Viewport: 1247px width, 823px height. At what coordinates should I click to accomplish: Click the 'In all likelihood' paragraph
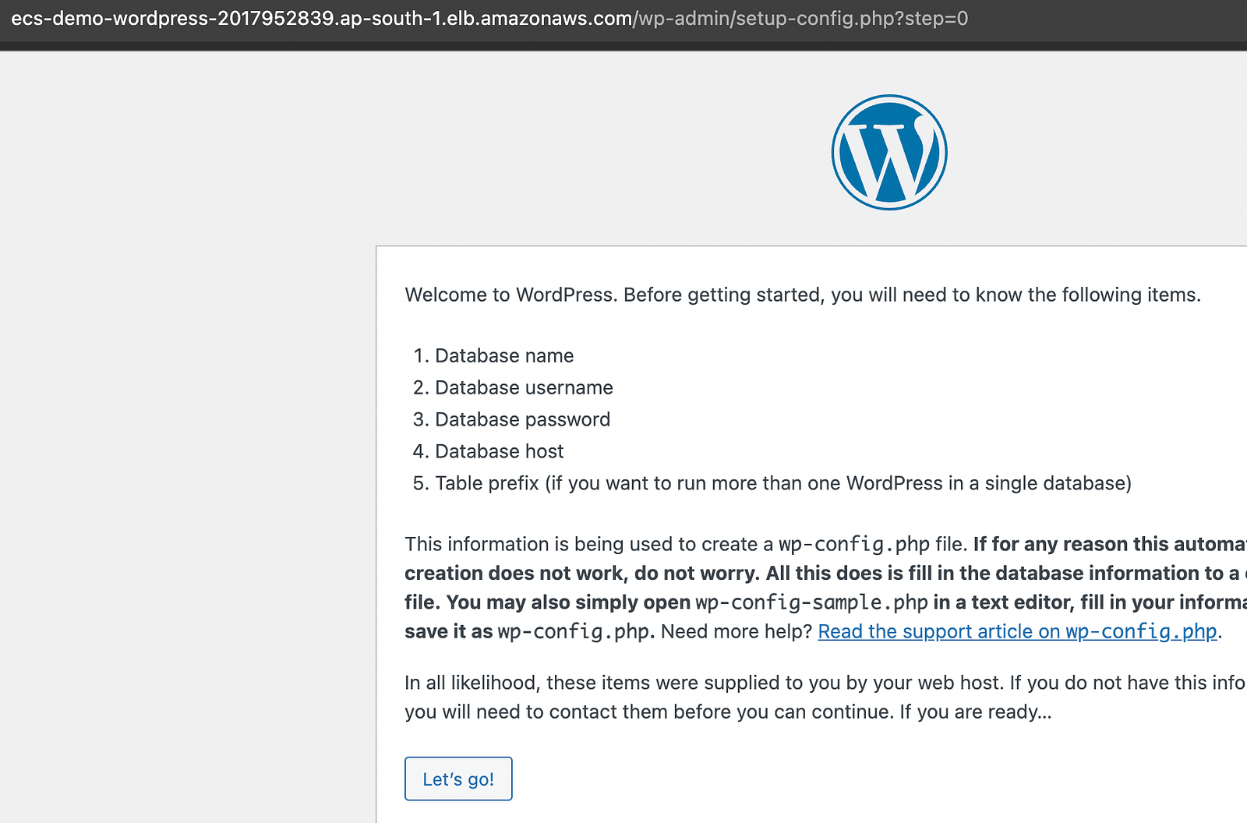tap(825, 697)
